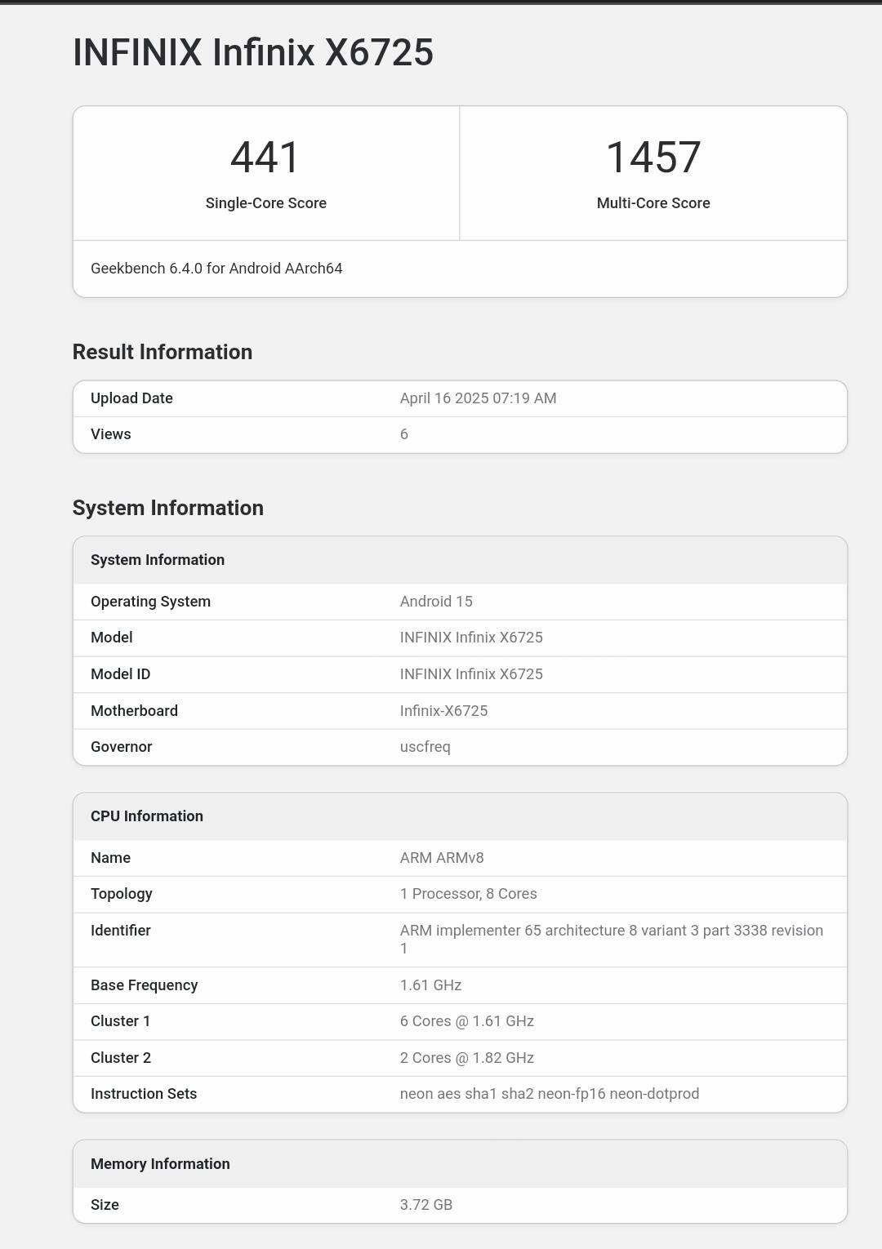
Task: Select the CPU name ARM ARMv8
Action: coord(442,858)
